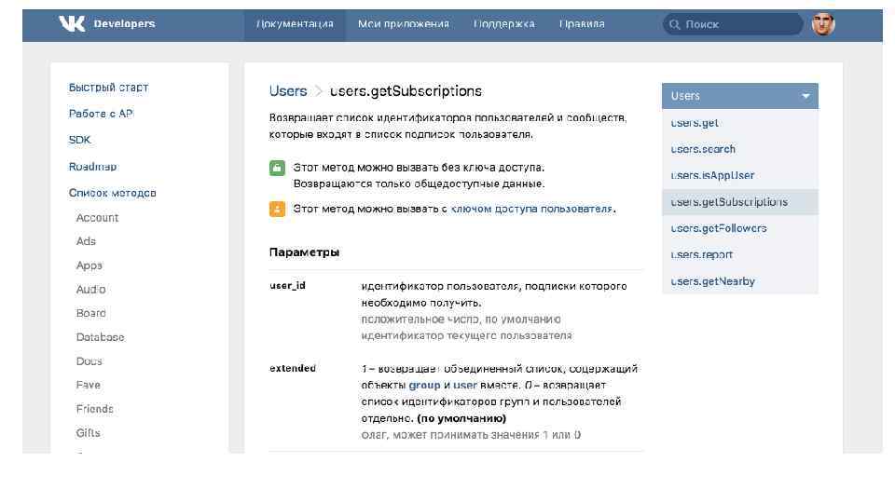Image resolution: width=895 pixels, height=503 pixels.
Task: Select Fave methods section
Action: 88,385
